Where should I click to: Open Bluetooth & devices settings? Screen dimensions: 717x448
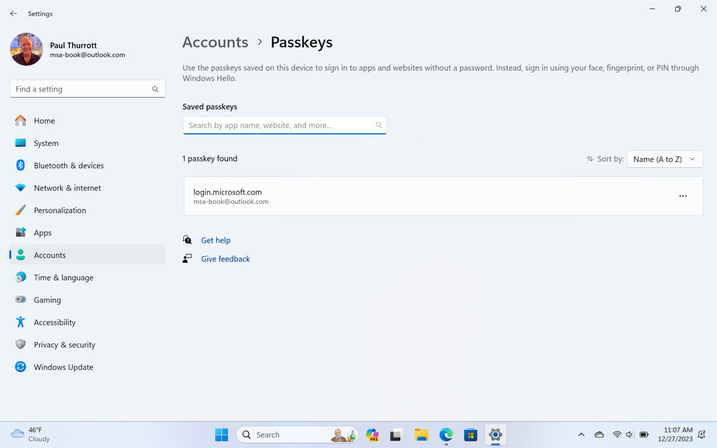click(x=69, y=165)
